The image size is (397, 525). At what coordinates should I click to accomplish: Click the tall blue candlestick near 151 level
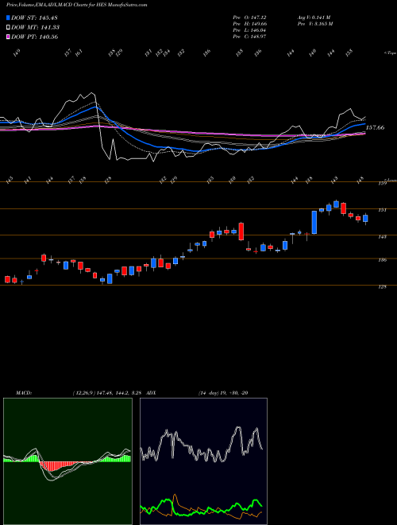coord(314,222)
